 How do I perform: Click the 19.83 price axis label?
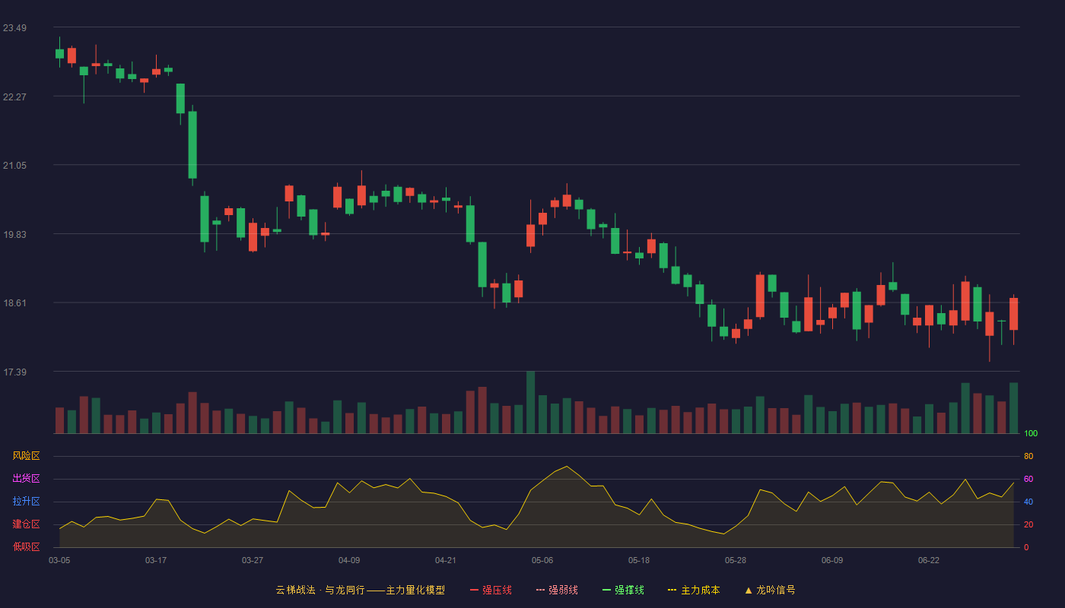[14, 235]
